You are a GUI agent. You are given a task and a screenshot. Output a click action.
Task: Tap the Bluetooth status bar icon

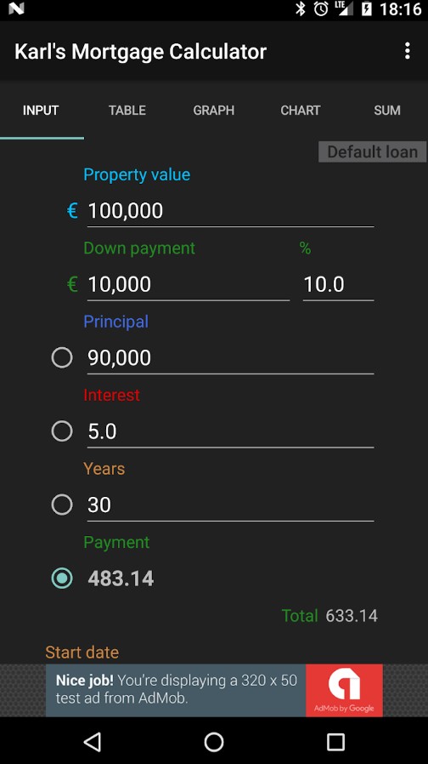point(301,9)
